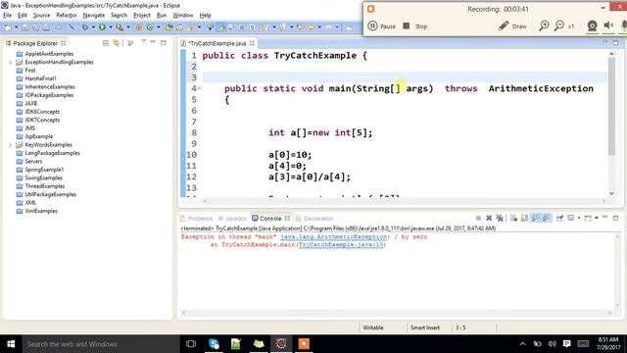Viewport: 627px width, 353px height.
Task: Expand the ExceptionHandlingExamples project
Action: pyautogui.click(x=11, y=63)
